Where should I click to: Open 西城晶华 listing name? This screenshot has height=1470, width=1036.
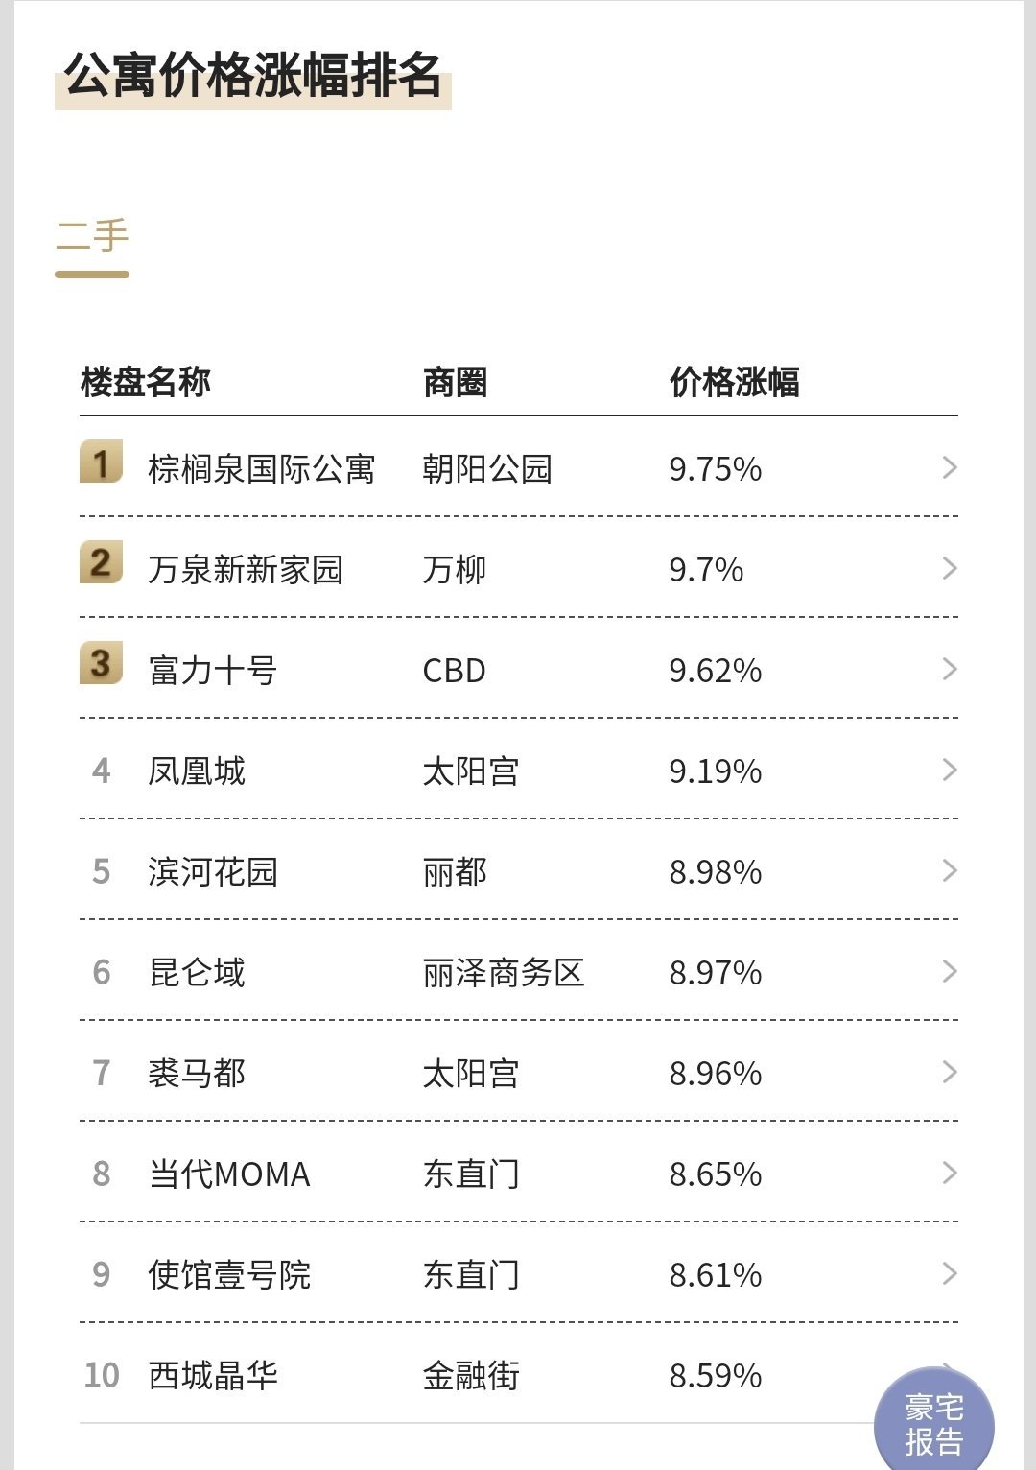(x=213, y=1375)
